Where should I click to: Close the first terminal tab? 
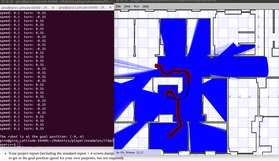(x=53, y=8)
